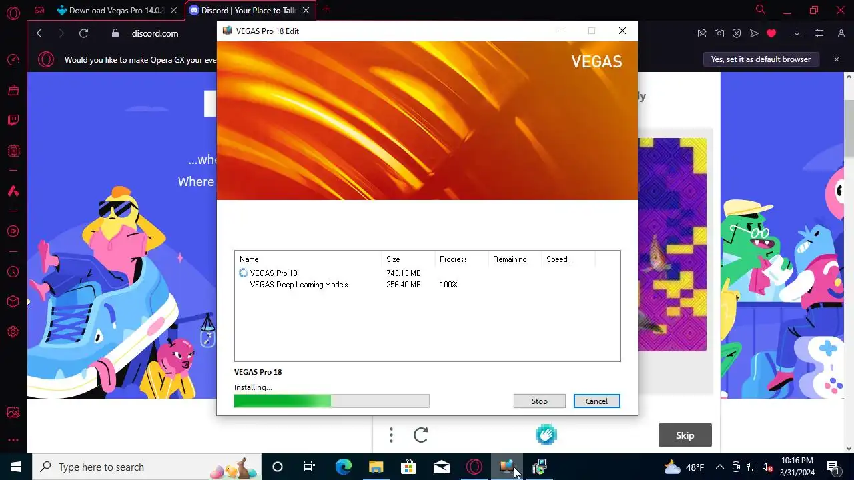Screen dimensions: 854x480
Task: Open the Flow send icon
Action: tap(754, 33)
